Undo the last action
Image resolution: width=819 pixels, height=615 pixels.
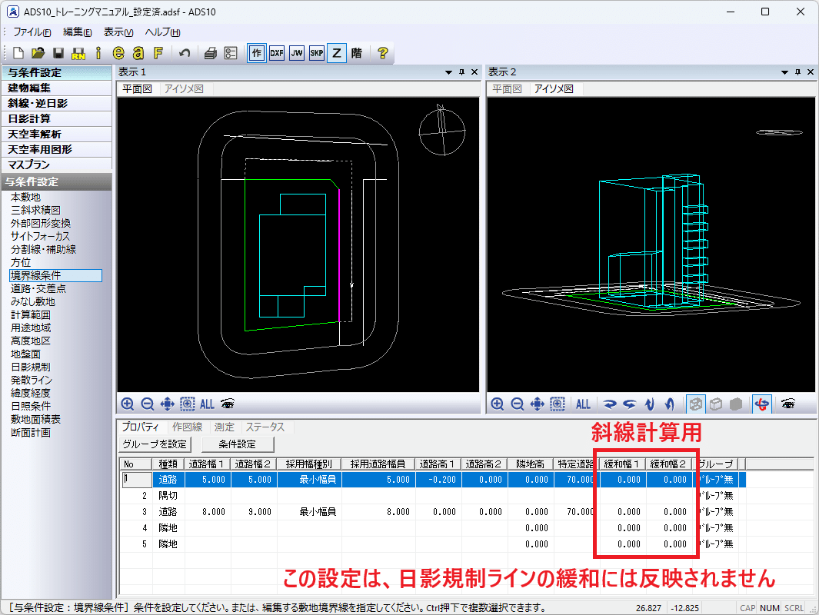tap(185, 53)
